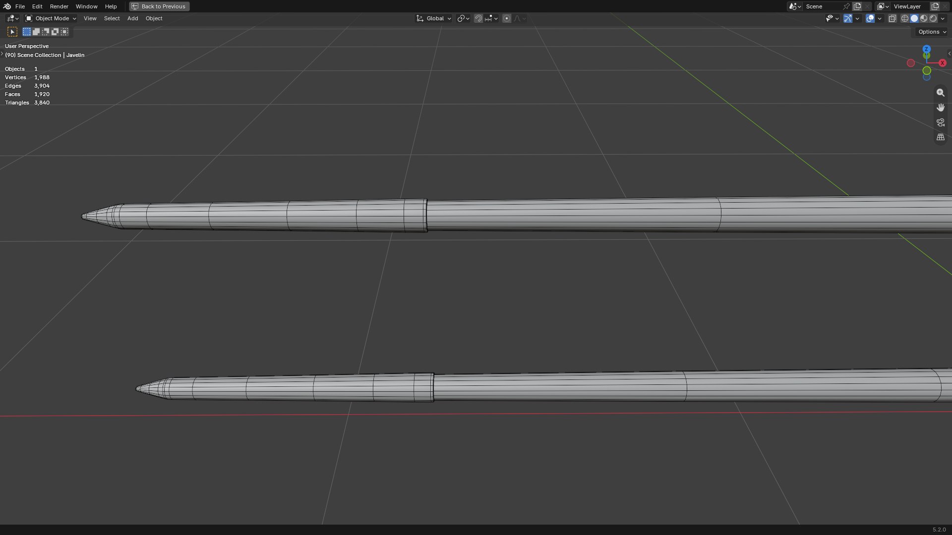
Task: Choose the Invert selection mode icon
Action: 55,32
